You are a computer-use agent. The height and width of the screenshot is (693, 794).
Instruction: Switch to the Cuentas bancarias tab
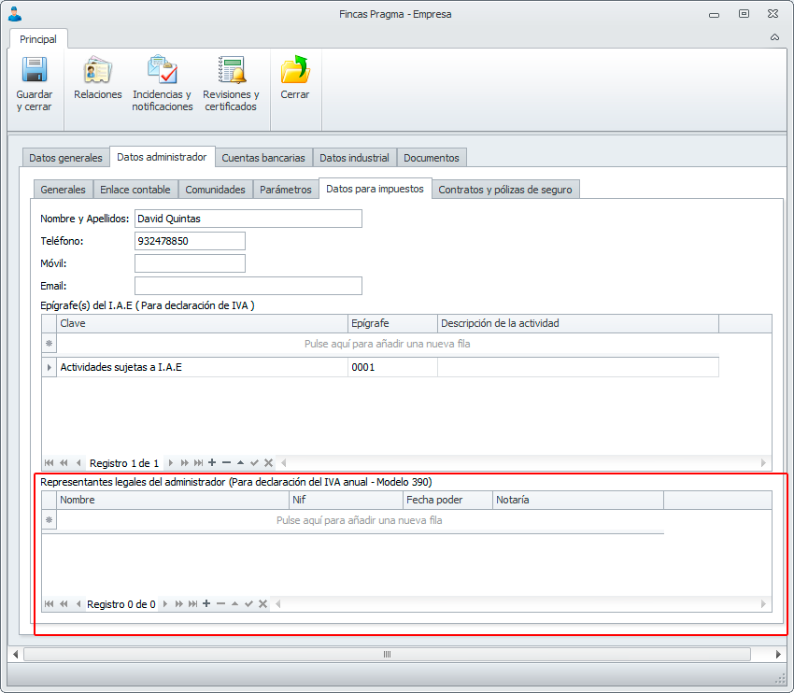(x=262, y=158)
